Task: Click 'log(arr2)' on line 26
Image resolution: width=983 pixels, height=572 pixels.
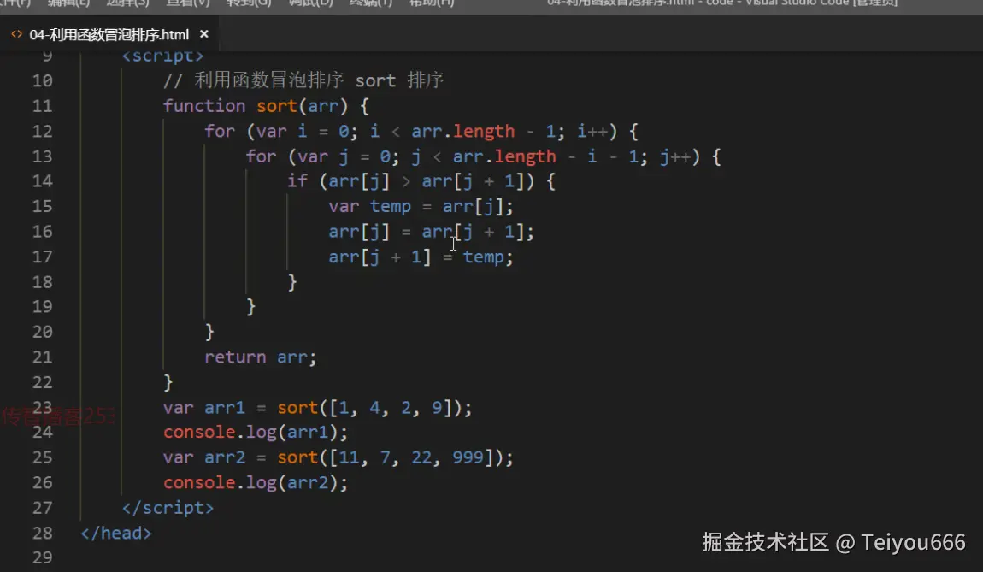Action: (291, 482)
